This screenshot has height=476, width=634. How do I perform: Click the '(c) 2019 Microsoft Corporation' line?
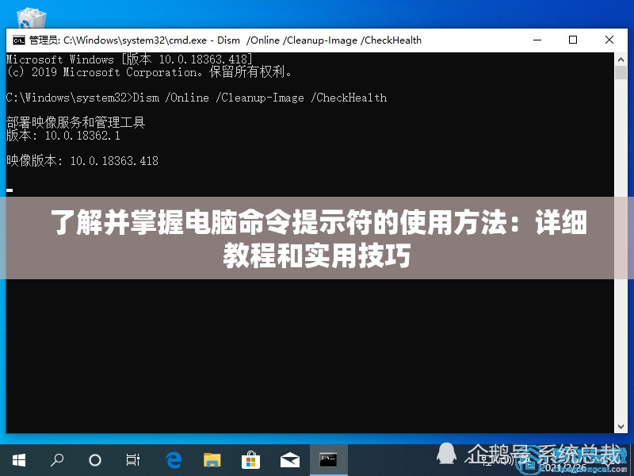[149, 72]
